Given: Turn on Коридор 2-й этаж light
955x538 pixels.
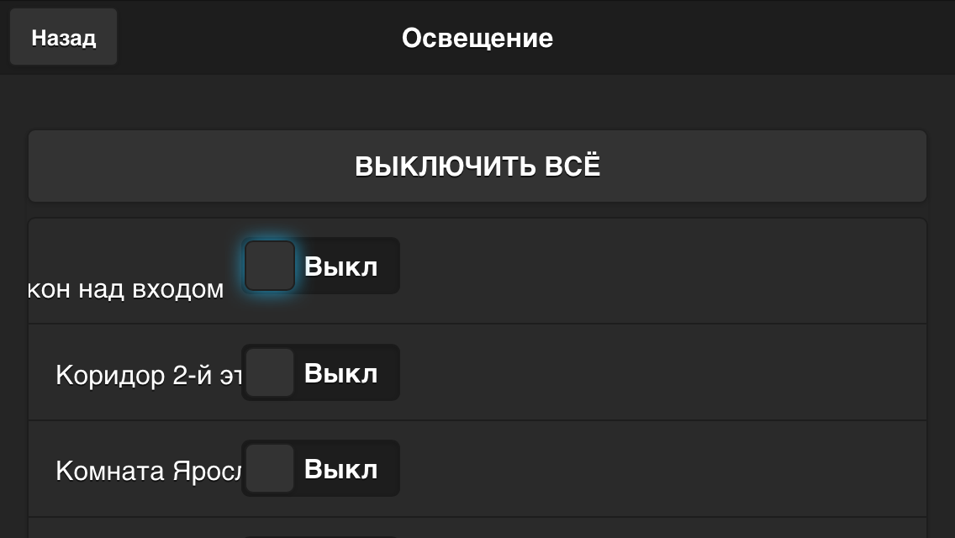Looking at the screenshot, I should click(x=269, y=372).
